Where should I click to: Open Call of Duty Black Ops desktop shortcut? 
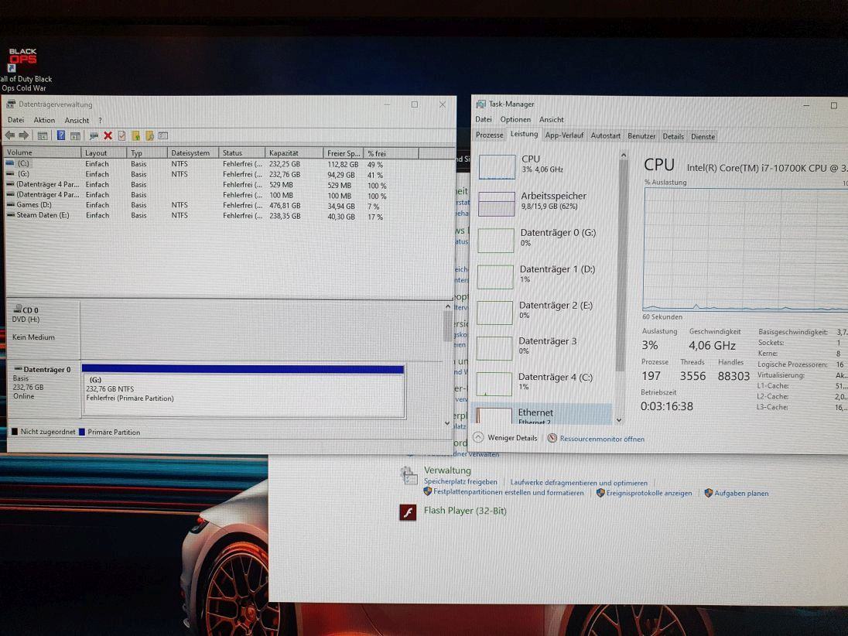22,69
